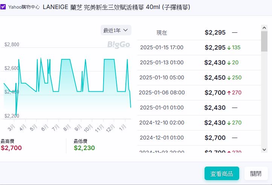
Task: Click the 最高價 $2,700 value
Action: (x=11, y=148)
